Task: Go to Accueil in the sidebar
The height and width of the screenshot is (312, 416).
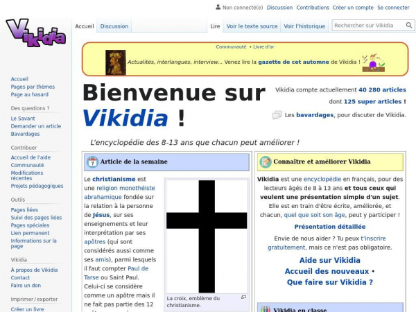Action: click(x=19, y=79)
